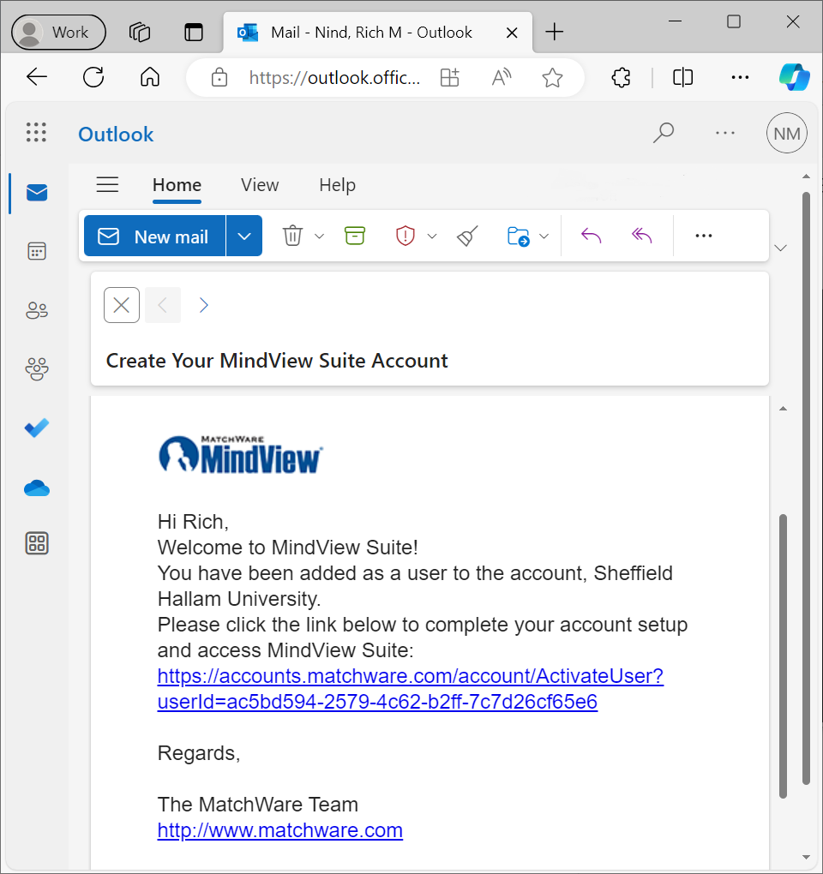Archive the email using the archive icon
This screenshot has height=874, width=823.
[x=355, y=236]
